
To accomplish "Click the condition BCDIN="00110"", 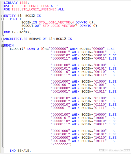I will 94,72.
